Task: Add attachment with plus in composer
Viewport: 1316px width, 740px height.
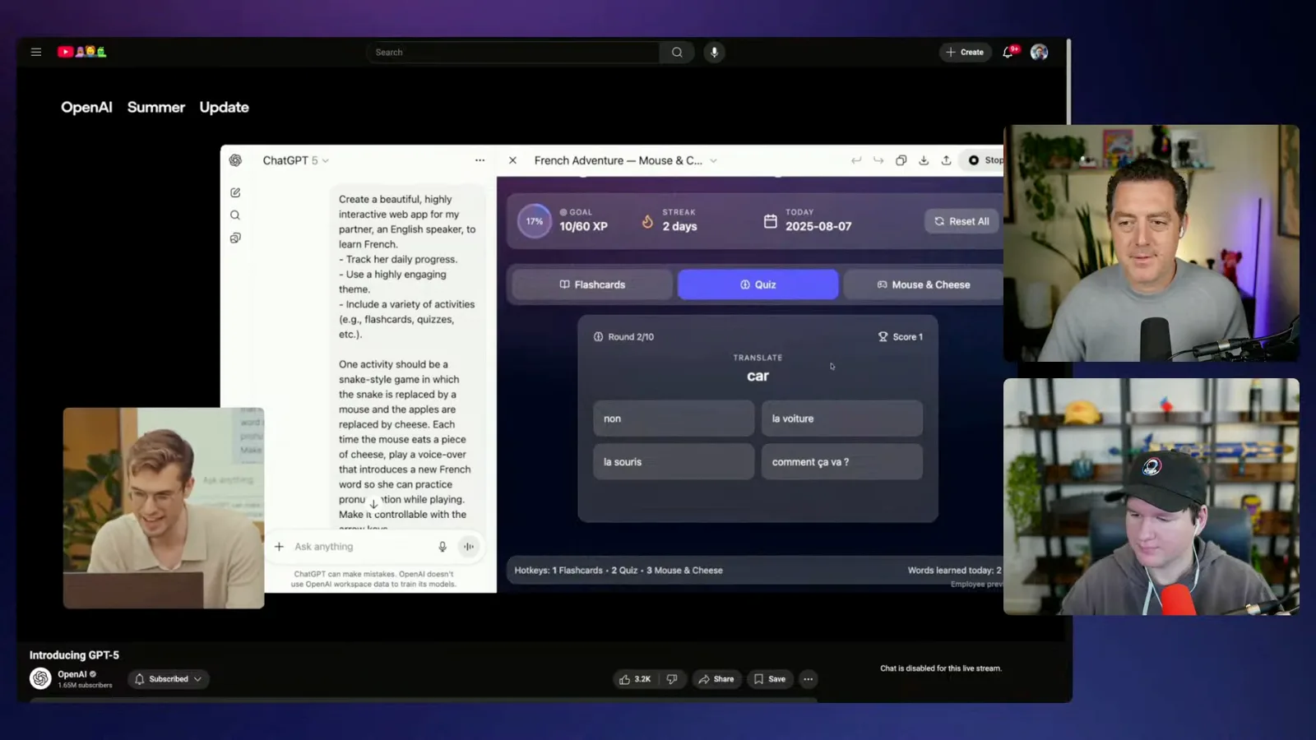Action: (x=279, y=547)
